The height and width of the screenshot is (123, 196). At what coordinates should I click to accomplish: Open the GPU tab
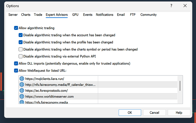[75, 15]
